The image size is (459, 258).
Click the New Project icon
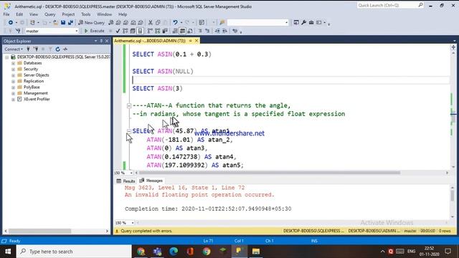pyautogui.click(x=32, y=22)
